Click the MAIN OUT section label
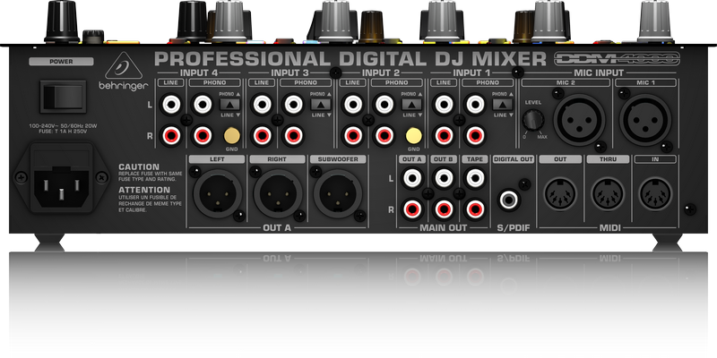Viewport: 717px width, 358px height. 444,227
